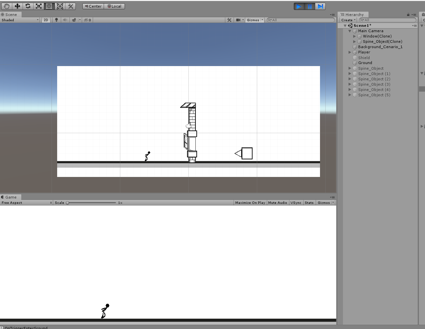The width and height of the screenshot is (425, 329).
Task: Select the Rotate tool
Action: pos(28,6)
